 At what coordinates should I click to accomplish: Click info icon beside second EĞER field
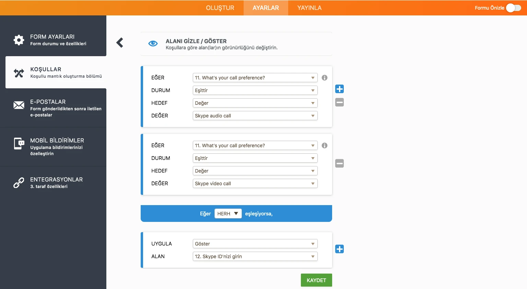pyautogui.click(x=325, y=146)
